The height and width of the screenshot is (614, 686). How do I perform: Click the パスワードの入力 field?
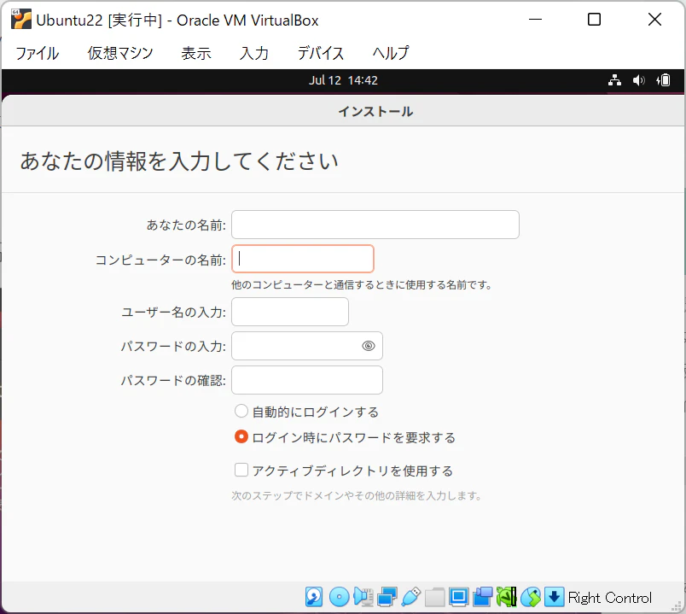point(307,346)
